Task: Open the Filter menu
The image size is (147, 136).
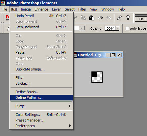Action: (82, 9)
